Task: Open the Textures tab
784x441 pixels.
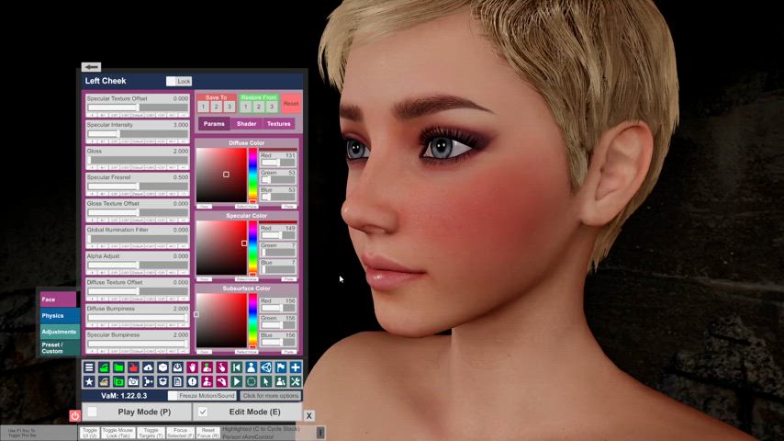Action: click(279, 124)
